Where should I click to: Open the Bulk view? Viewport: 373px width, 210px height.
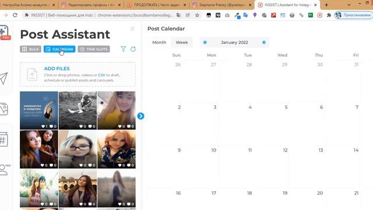click(30, 49)
